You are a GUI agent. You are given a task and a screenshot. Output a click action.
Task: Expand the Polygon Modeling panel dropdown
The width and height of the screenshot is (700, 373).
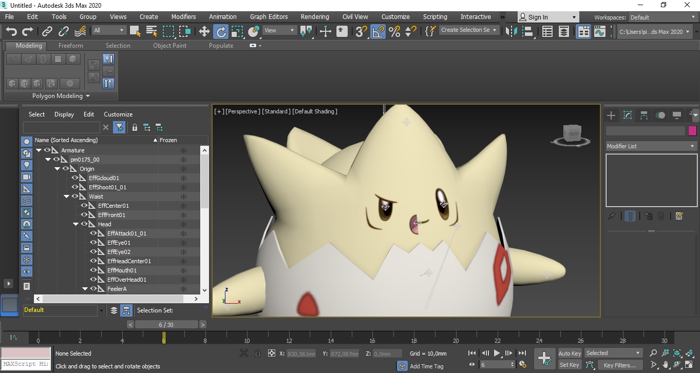tap(61, 96)
